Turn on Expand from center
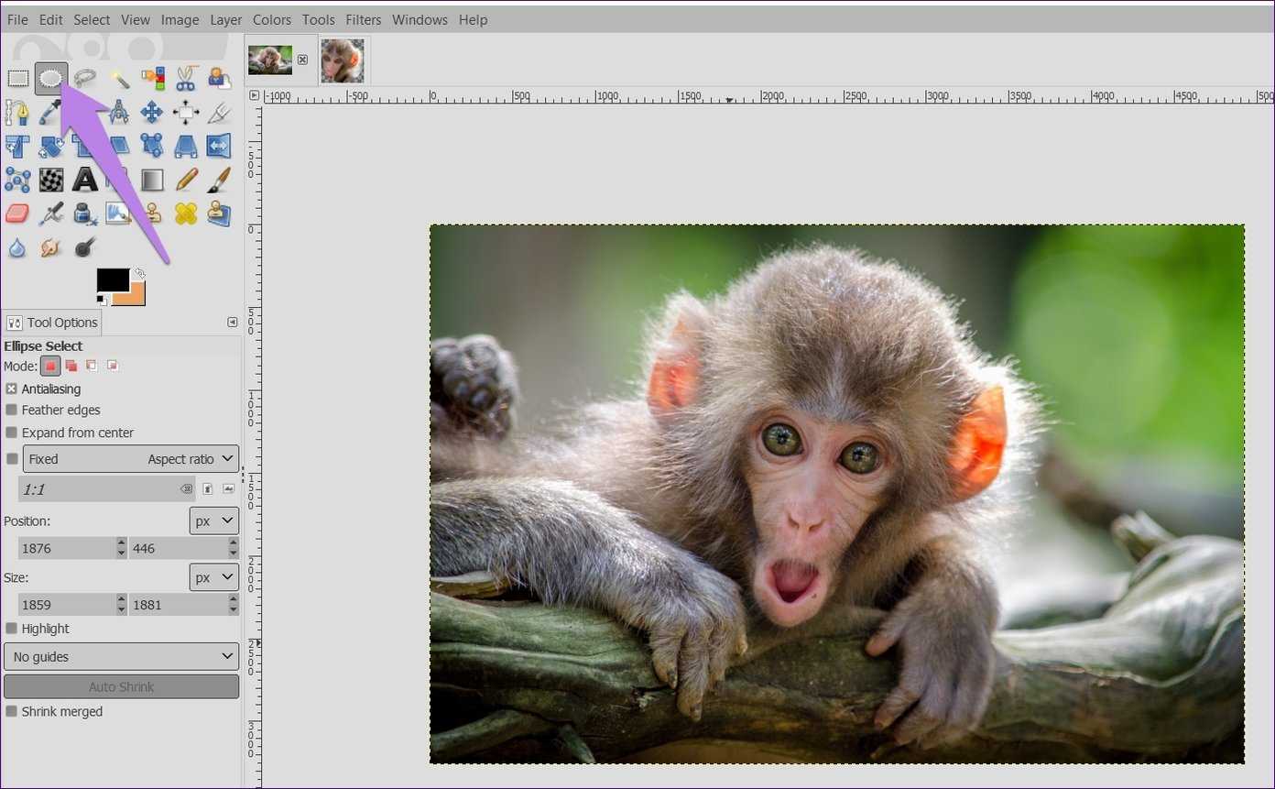Viewport: 1275px width, 789px height. pos(12,433)
